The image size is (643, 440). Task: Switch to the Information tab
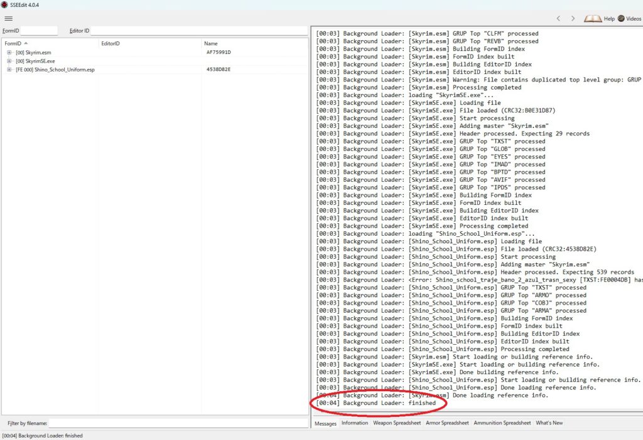point(355,423)
